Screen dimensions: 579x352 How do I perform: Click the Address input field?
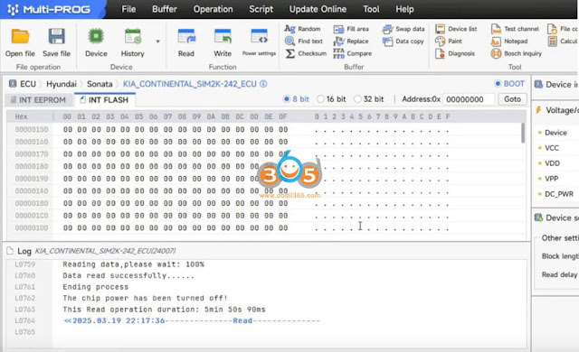pos(469,99)
